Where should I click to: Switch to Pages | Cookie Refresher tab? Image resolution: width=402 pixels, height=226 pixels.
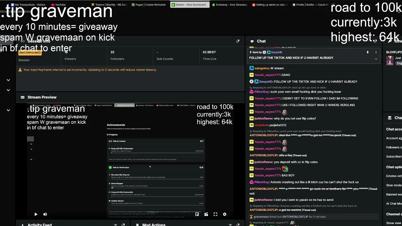pyautogui.click(x=149, y=5)
